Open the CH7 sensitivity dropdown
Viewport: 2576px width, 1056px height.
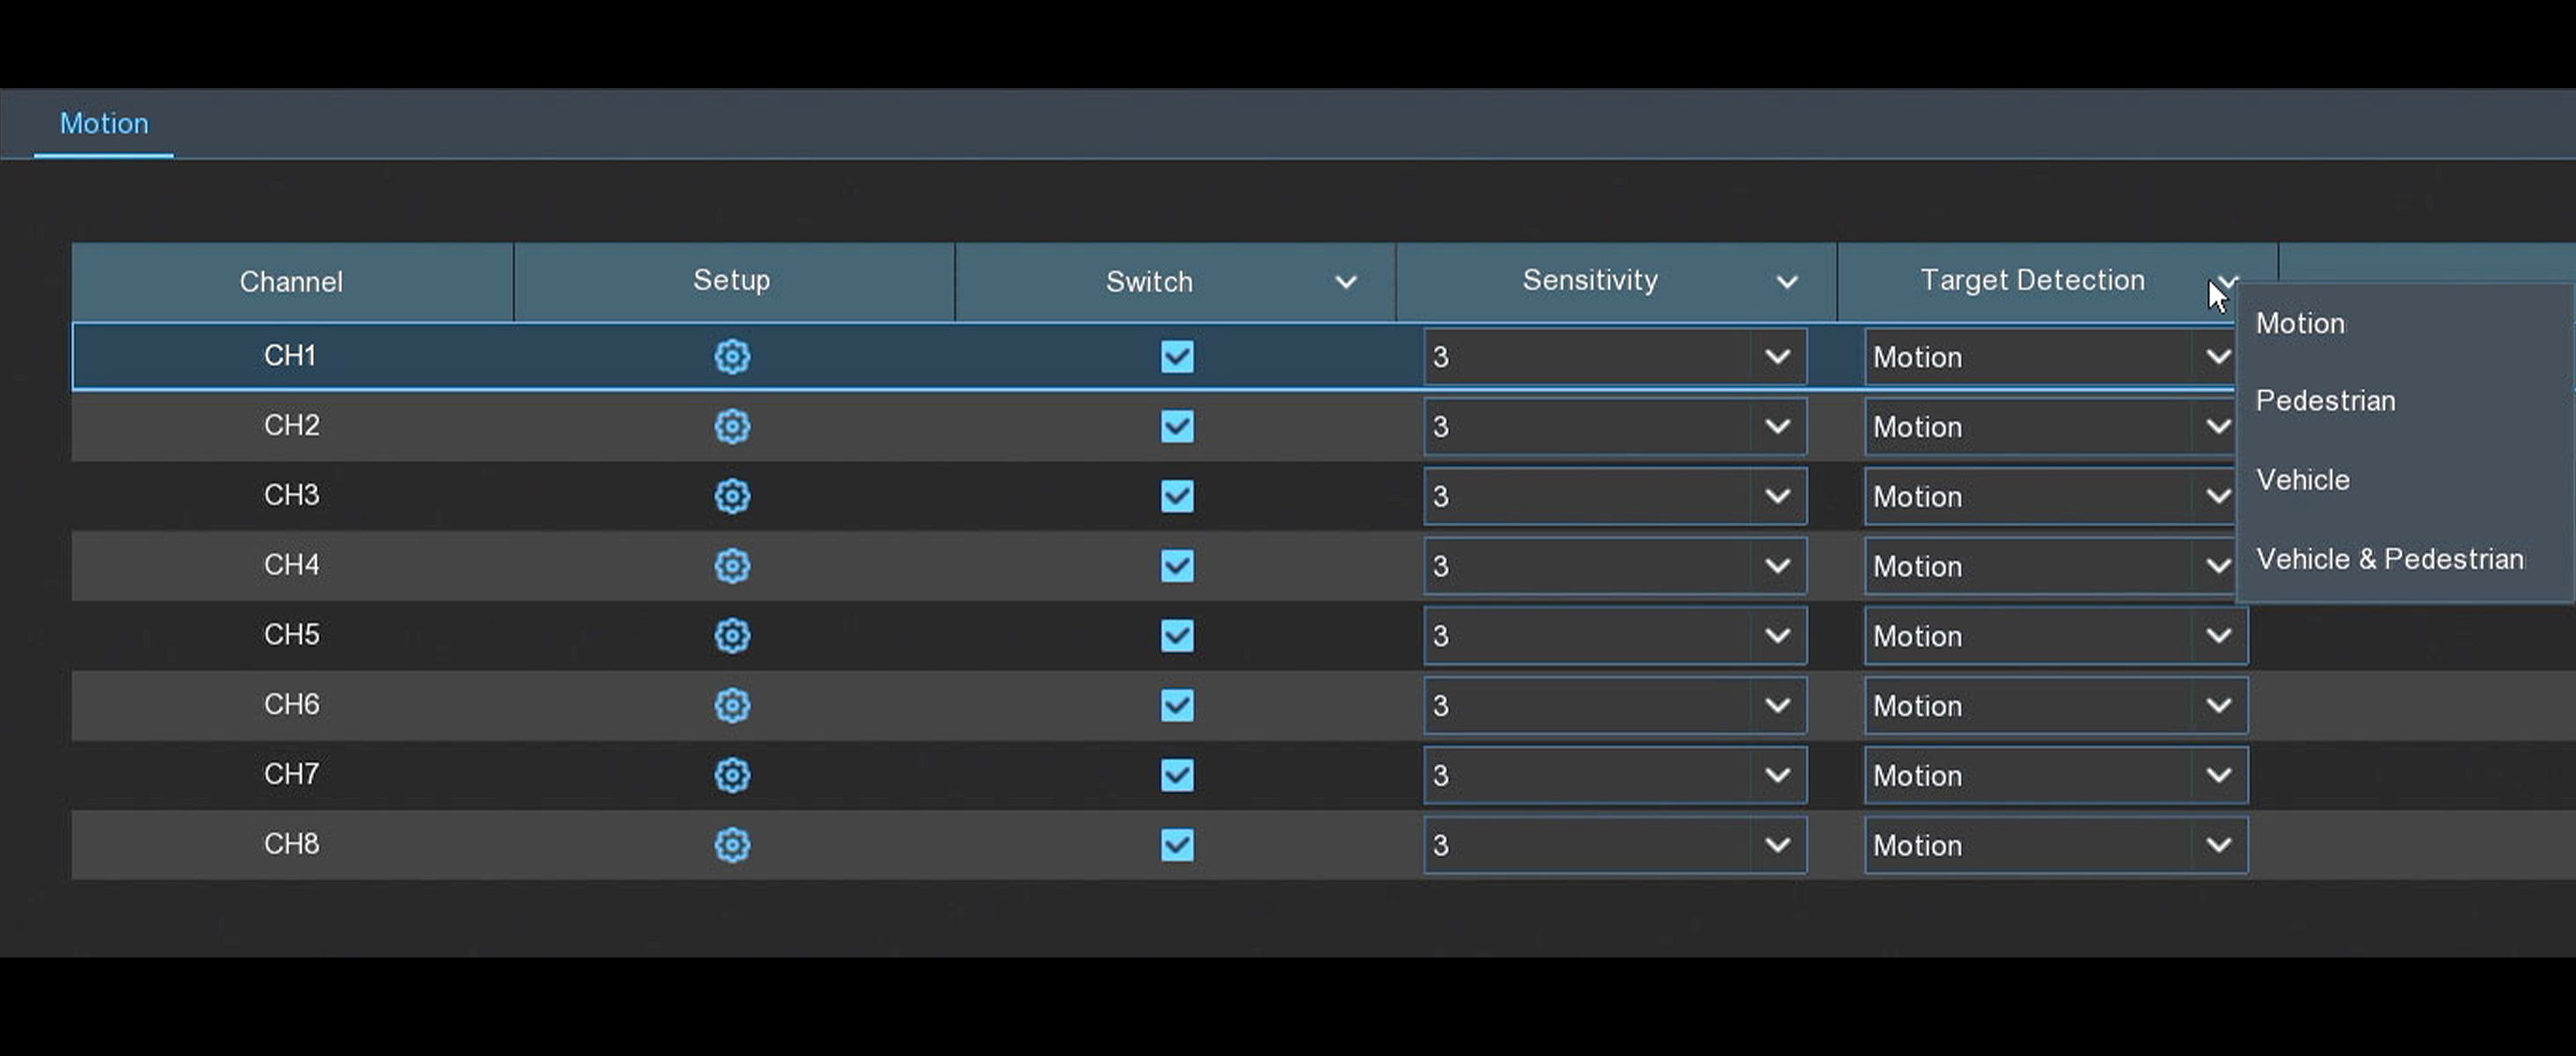coord(1615,775)
